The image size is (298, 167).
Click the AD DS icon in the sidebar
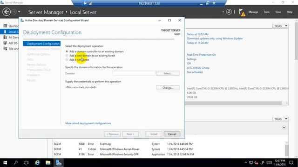click(x=5, y=43)
